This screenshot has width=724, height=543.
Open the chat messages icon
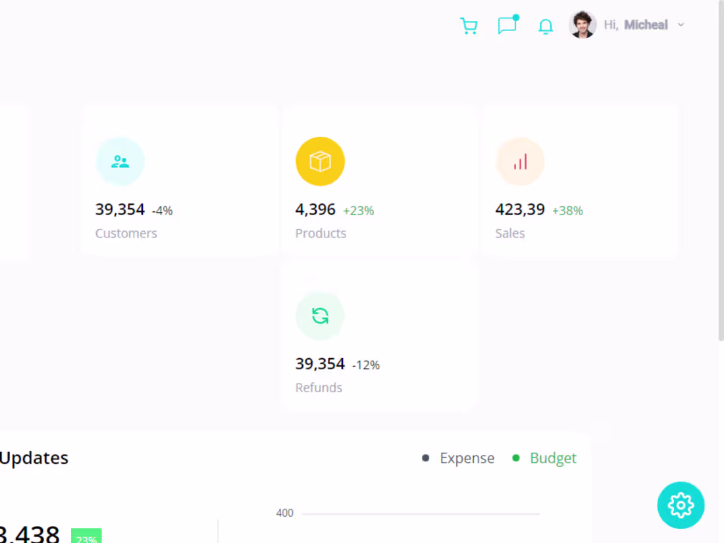pos(507,25)
